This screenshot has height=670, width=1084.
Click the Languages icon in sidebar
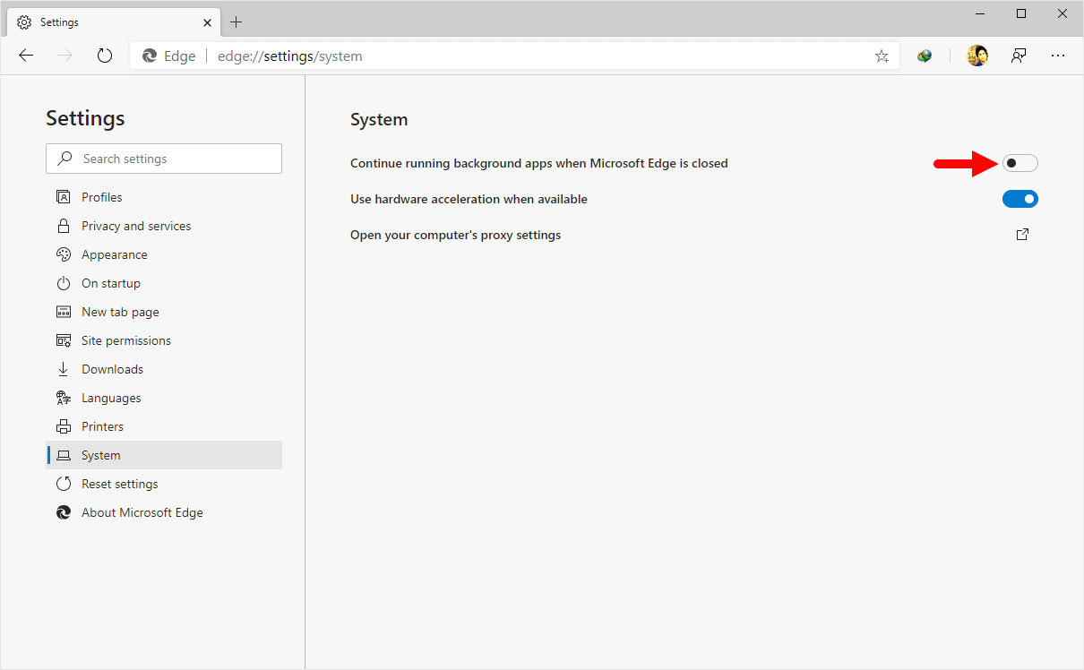click(63, 398)
